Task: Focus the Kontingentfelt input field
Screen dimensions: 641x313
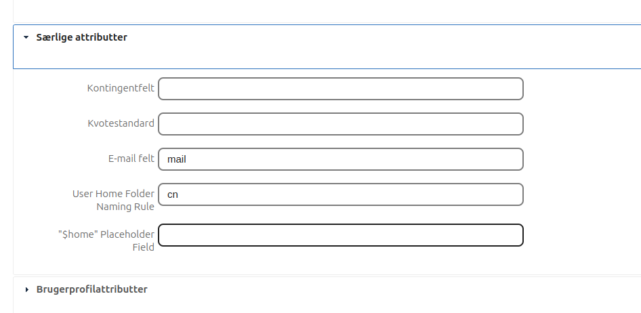Action: pyautogui.click(x=340, y=89)
